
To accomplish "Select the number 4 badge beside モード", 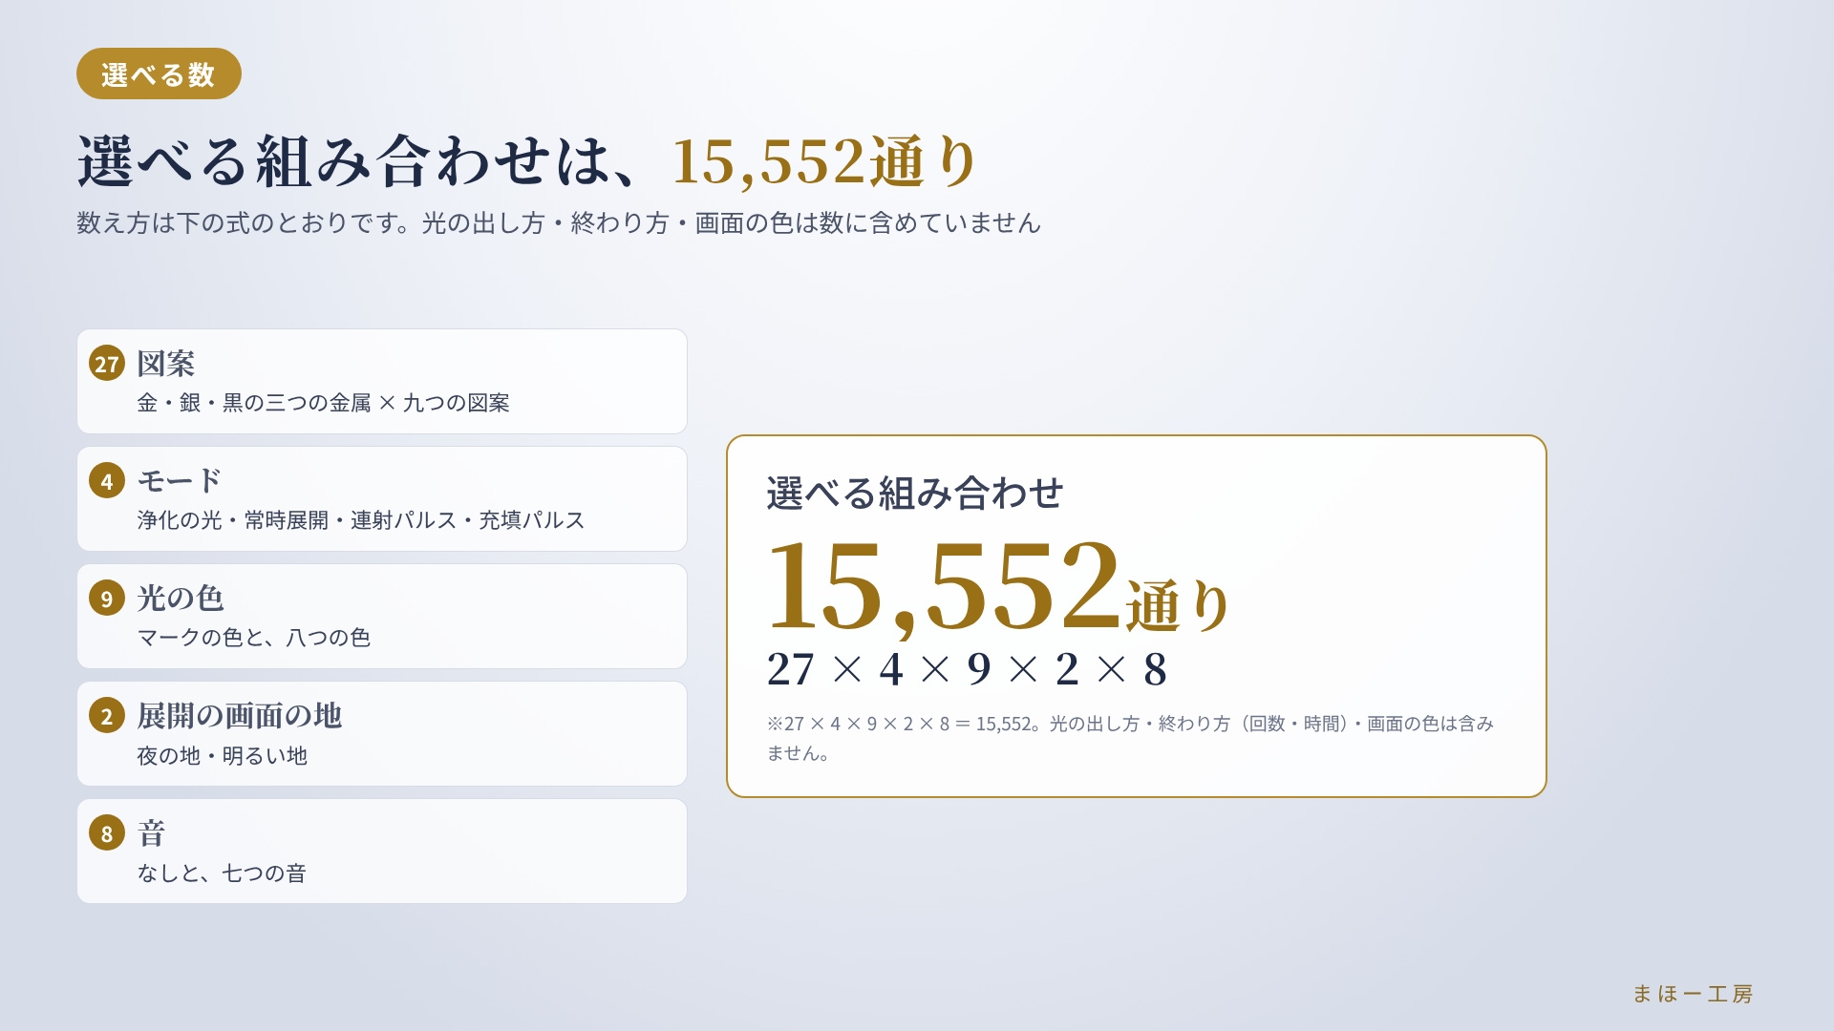I will click(x=107, y=481).
